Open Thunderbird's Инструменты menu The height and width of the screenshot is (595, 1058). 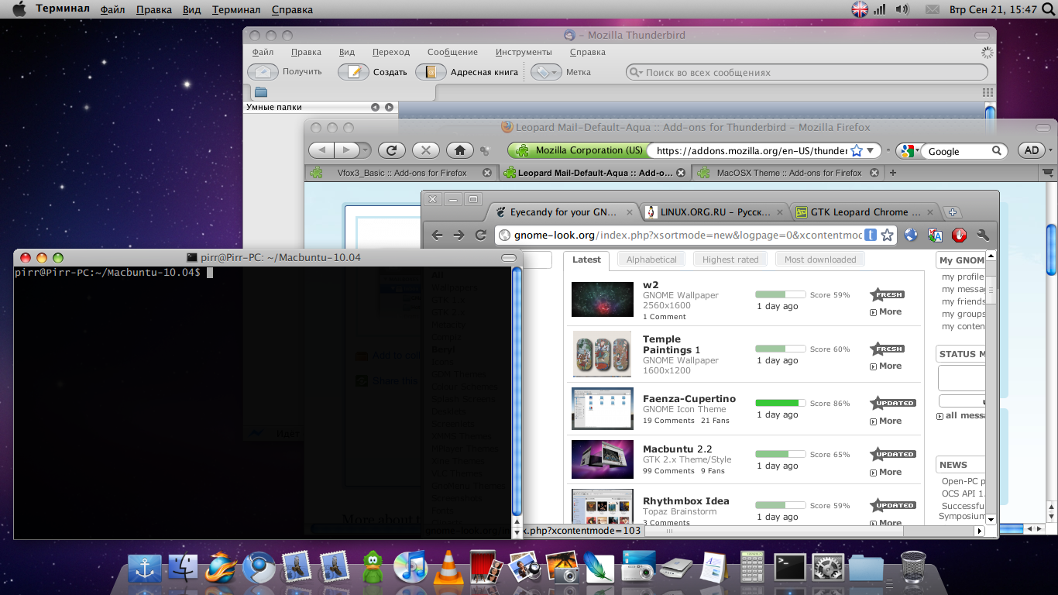pos(524,52)
